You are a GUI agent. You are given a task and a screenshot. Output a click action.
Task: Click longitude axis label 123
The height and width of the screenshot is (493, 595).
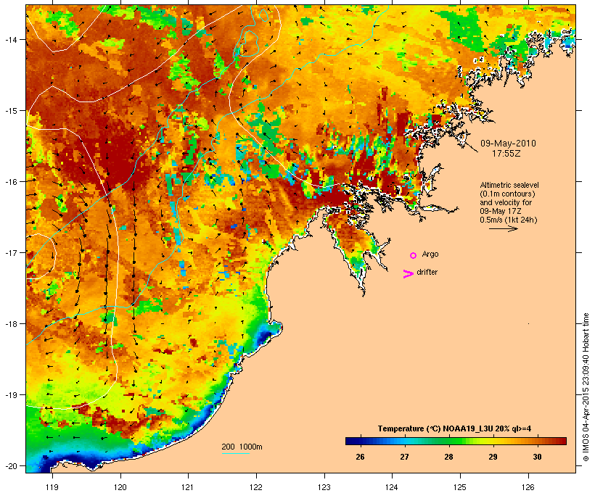coord(324,487)
